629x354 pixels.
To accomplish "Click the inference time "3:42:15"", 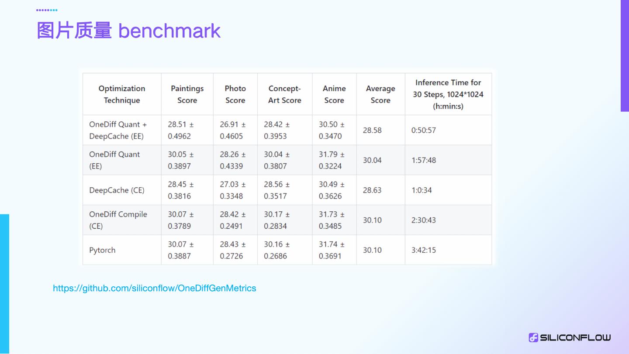I will (424, 250).
